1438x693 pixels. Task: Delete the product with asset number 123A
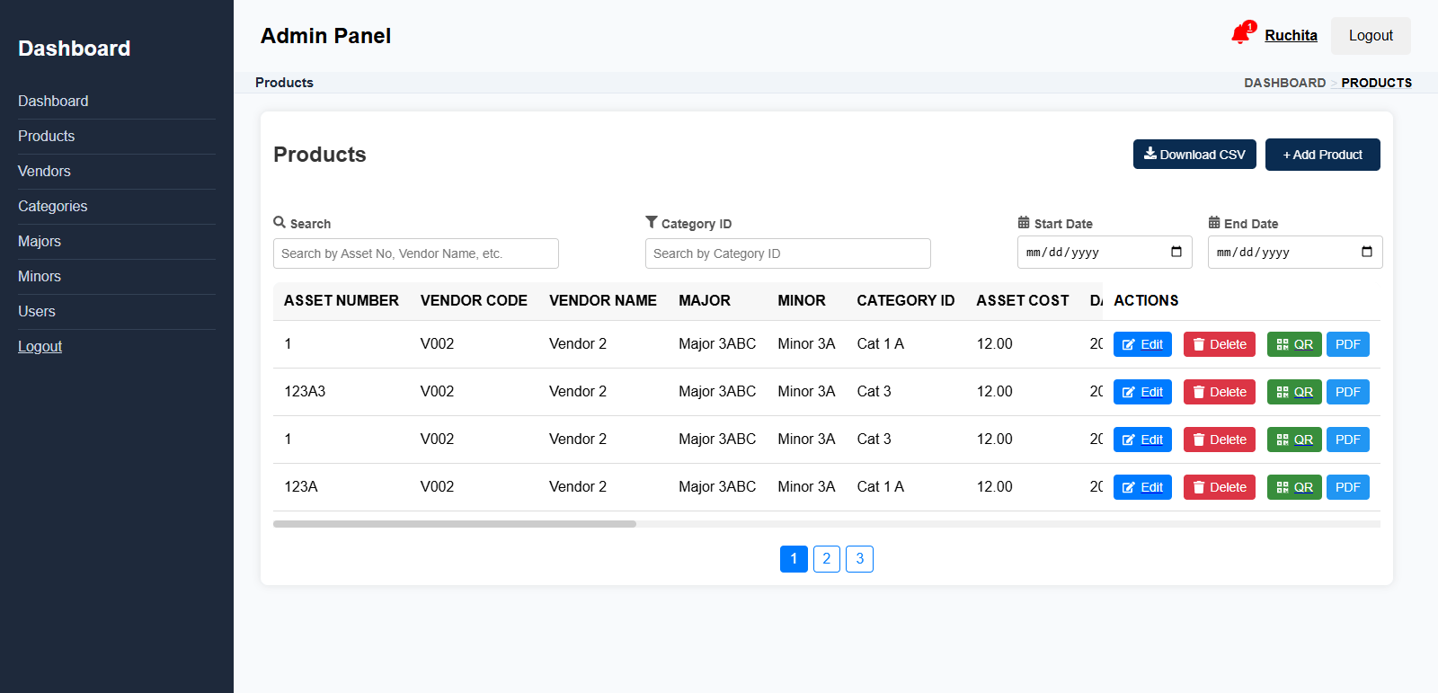1219,487
